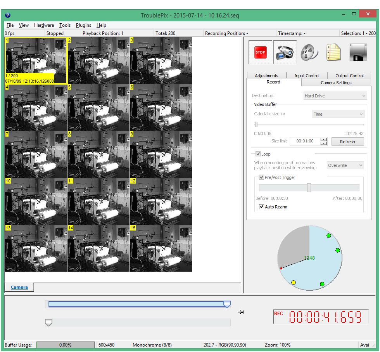Click the TroublePix app icon in title bar

pyautogui.click(x=8, y=16)
